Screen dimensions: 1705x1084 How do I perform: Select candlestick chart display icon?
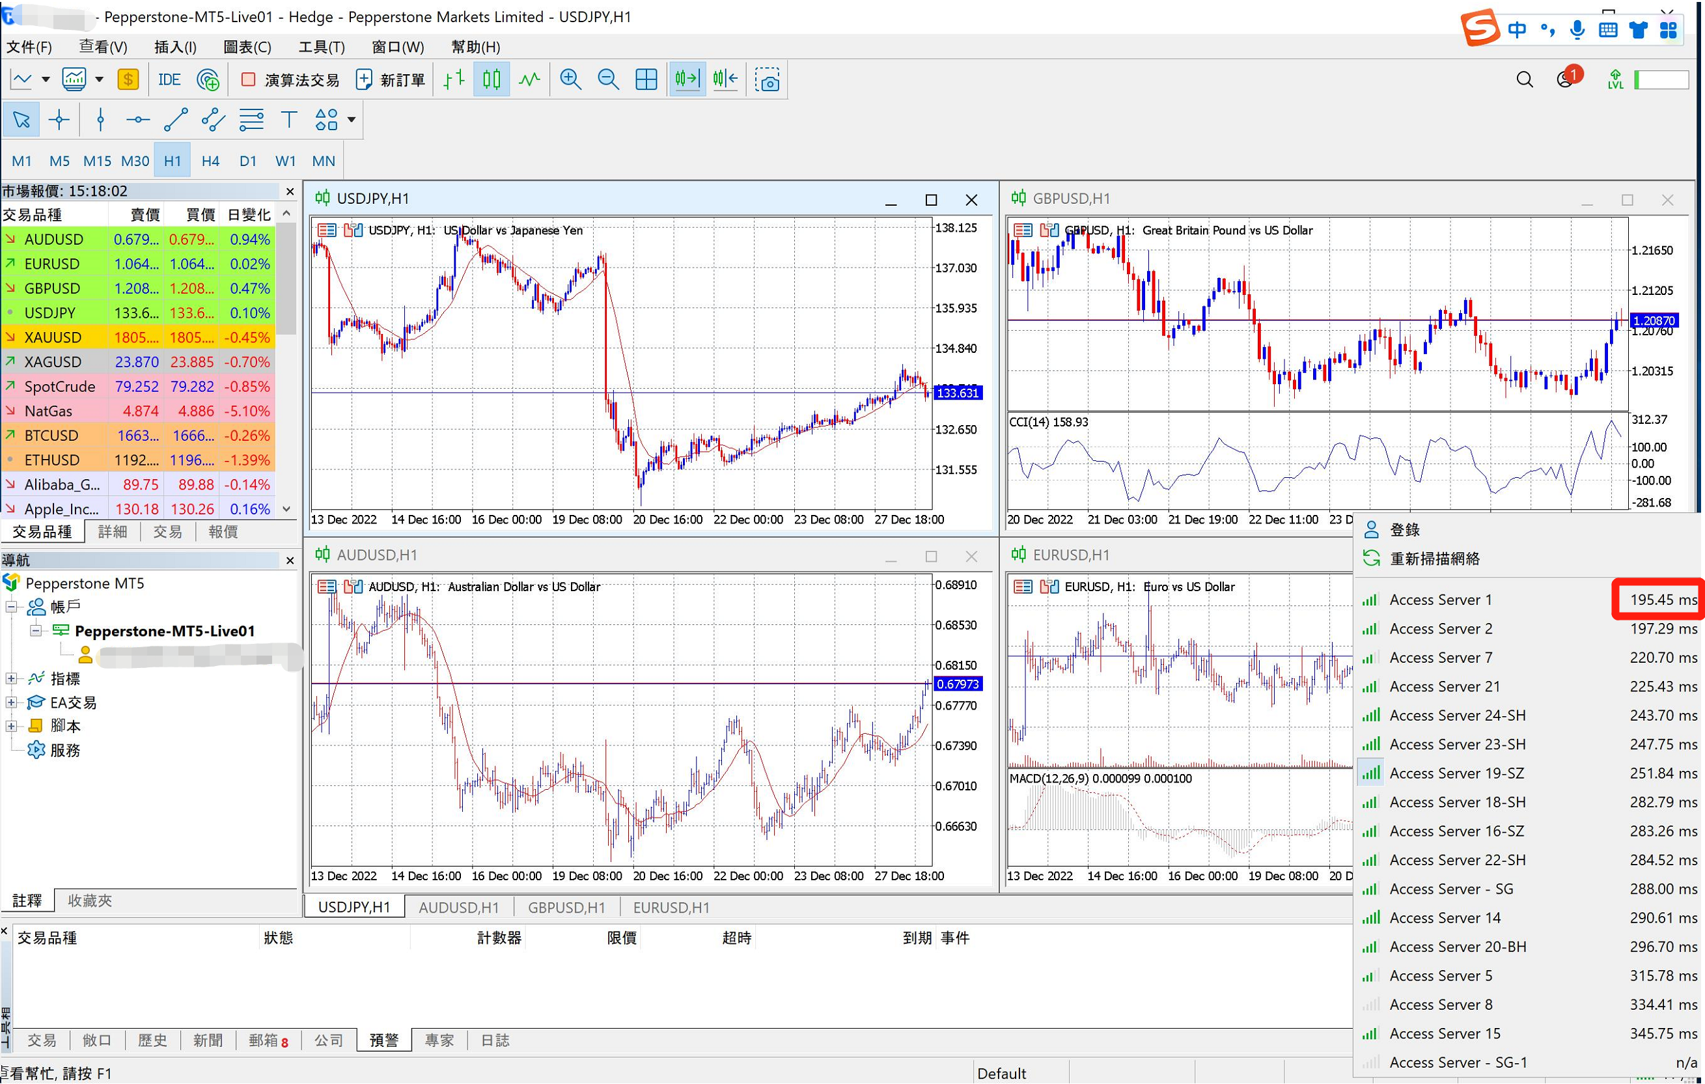[x=492, y=79]
